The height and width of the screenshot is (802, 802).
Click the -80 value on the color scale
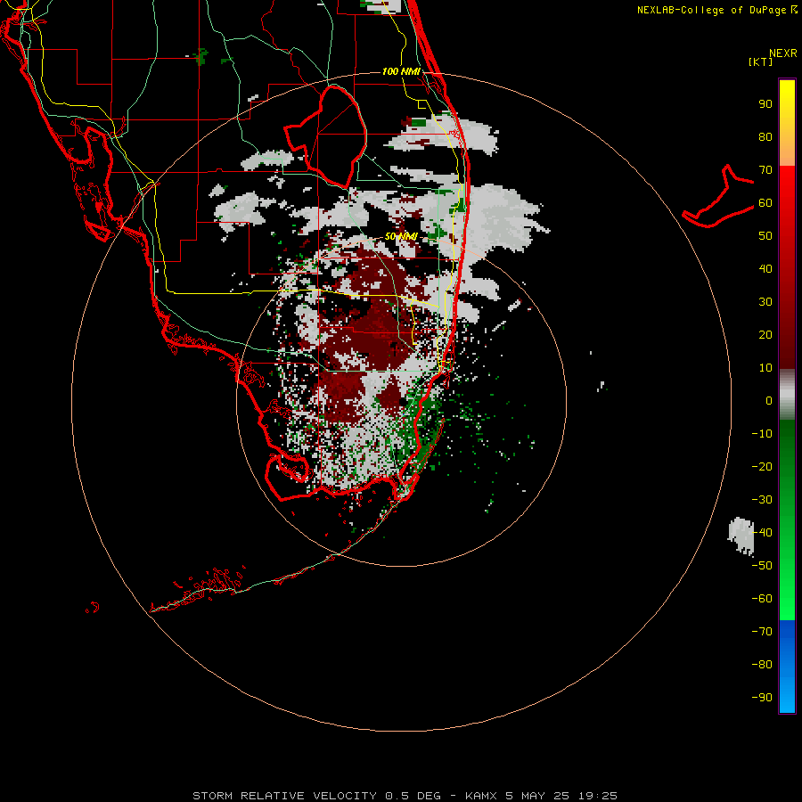click(x=762, y=665)
